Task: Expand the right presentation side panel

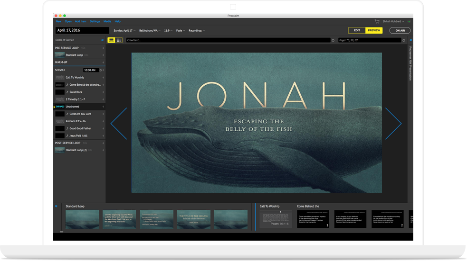Action: click(411, 40)
